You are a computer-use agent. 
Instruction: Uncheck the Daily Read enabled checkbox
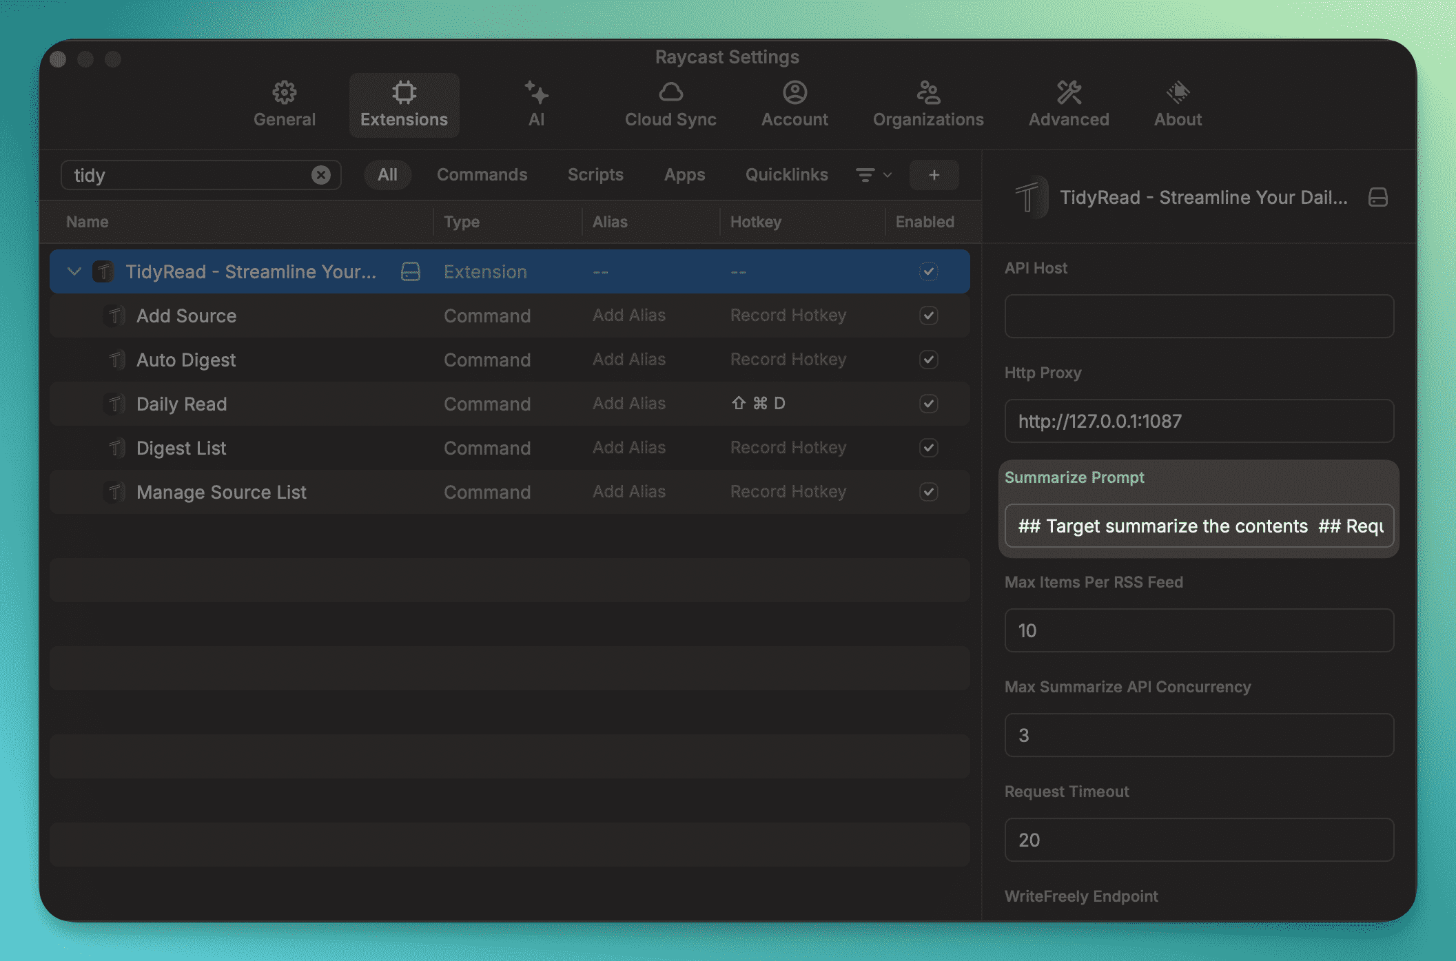[928, 404]
